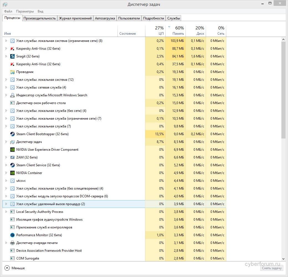Collapse view with Меньше button
Screen dimensions: 288x277
pyautogui.click(x=15, y=268)
